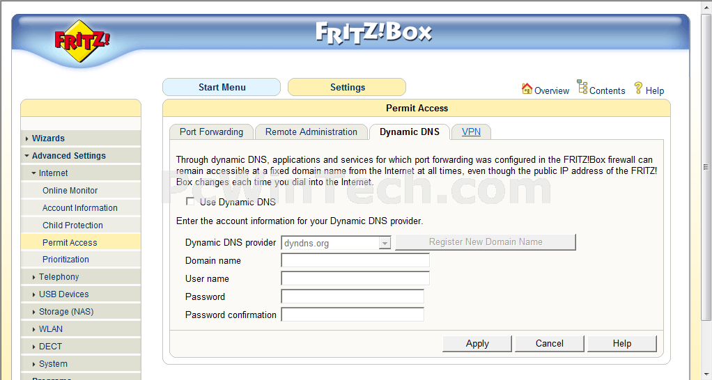The width and height of the screenshot is (712, 380).
Task: Switch to the Port Forwarding tab
Action: coord(211,132)
